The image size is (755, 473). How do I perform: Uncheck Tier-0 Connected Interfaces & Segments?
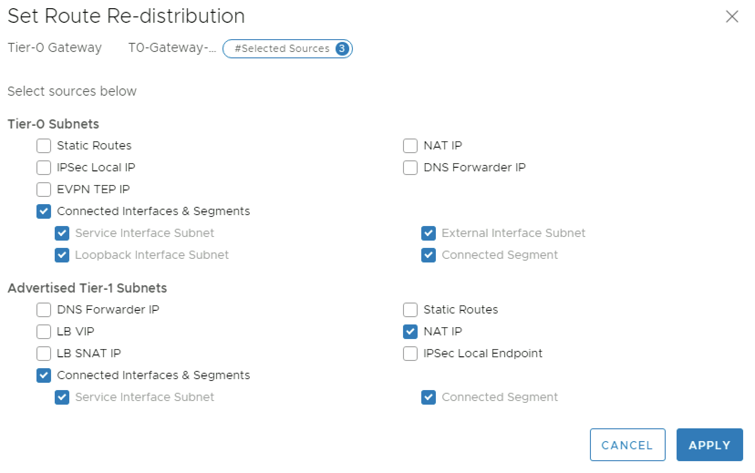click(44, 211)
